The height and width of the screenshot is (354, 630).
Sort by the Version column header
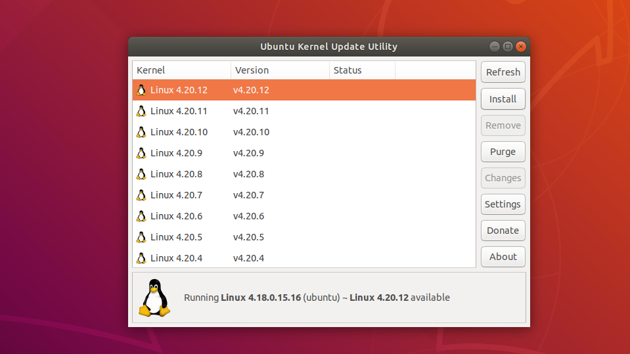click(x=280, y=70)
